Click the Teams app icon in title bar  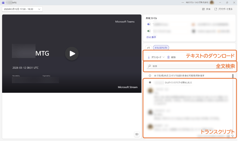[x=3, y=3]
